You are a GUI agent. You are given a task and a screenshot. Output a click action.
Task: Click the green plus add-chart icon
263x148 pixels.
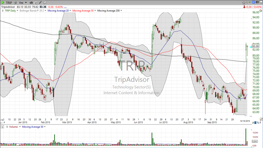point(2,2)
